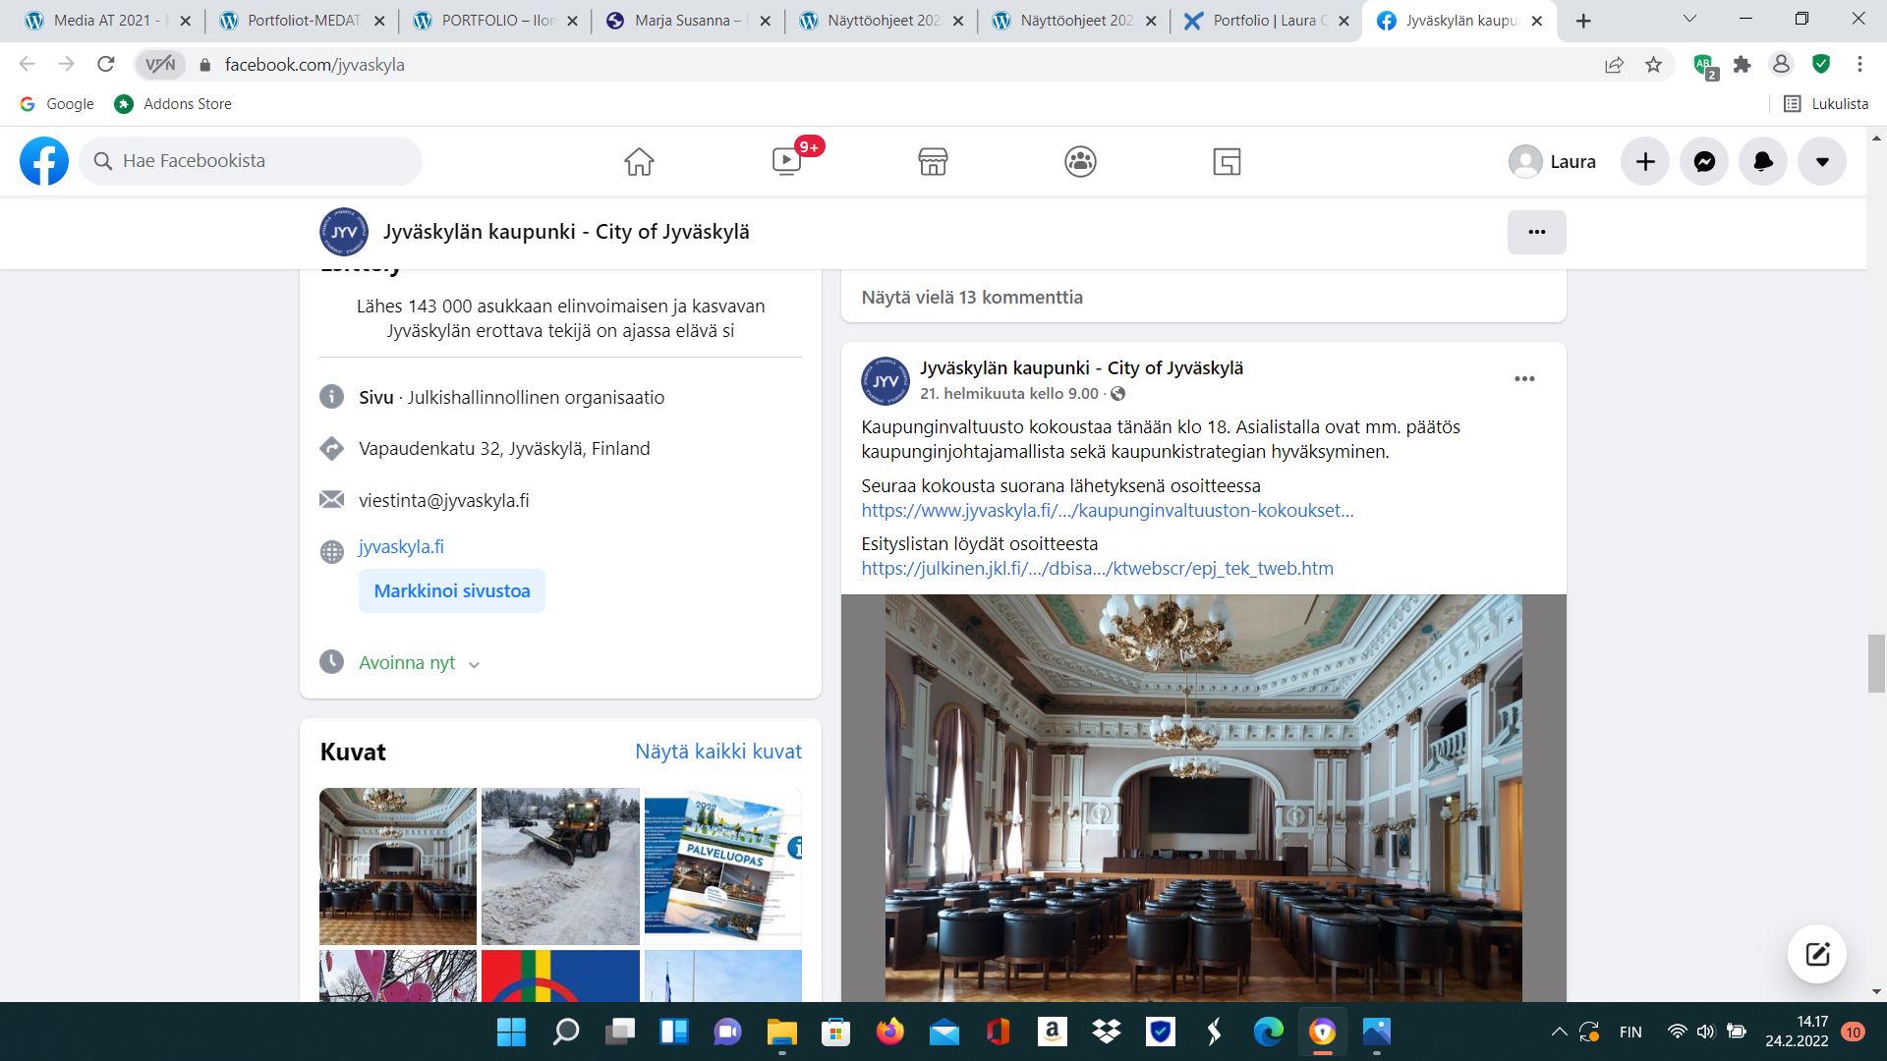Screen dimensions: 1887x1061
Task: Click the Hae Facebookista search field
Action: point(251,161)
